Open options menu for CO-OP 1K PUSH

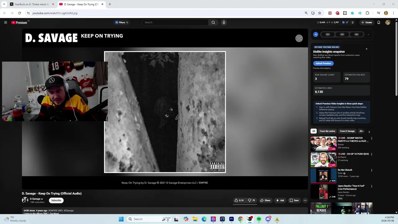tap(371, 154)
